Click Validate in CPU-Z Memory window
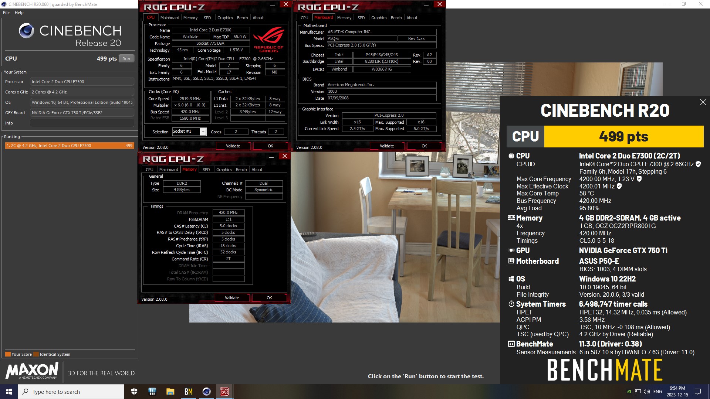 point(232,298)
